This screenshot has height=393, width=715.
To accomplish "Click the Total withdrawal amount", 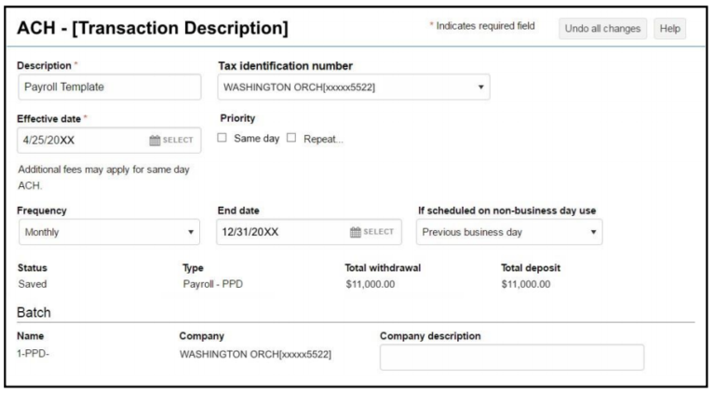I will [x=370, y=283].
